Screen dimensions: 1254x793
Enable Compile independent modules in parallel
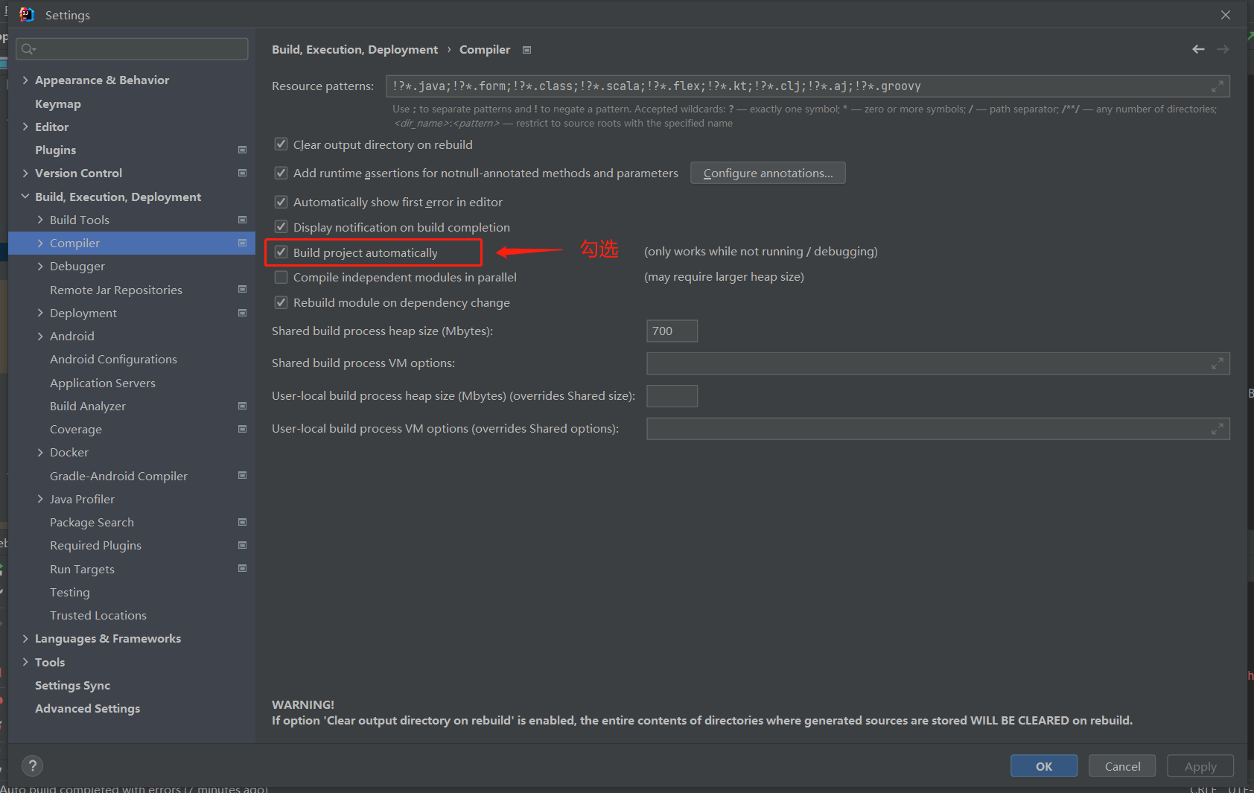click(x=281, y=277)
